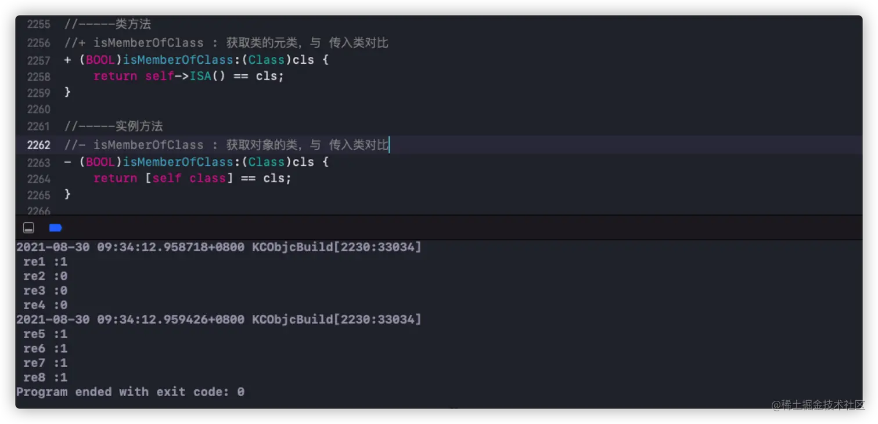This screenshot has width=878, height=424.
Task: Click 'cls;' on line 2258
Action: pos(270,76)
